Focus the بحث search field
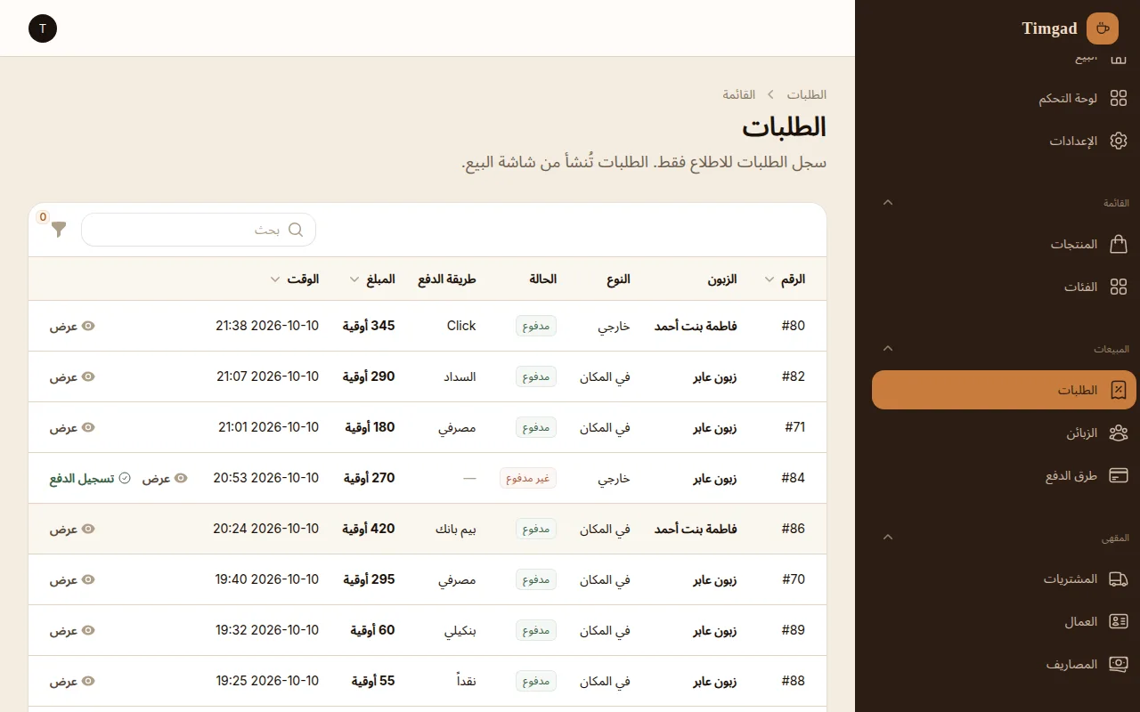This screenshot has height=712, width=1140. [199, 230]
